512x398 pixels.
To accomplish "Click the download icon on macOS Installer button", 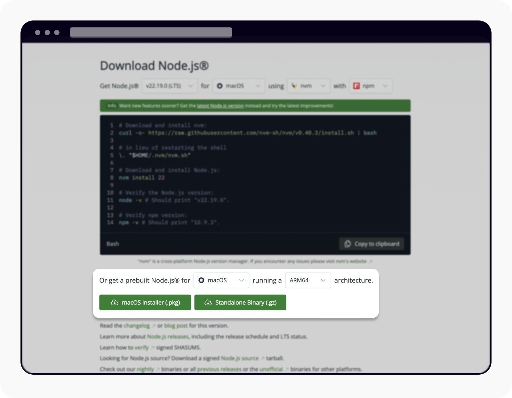I will coord(114,302).
